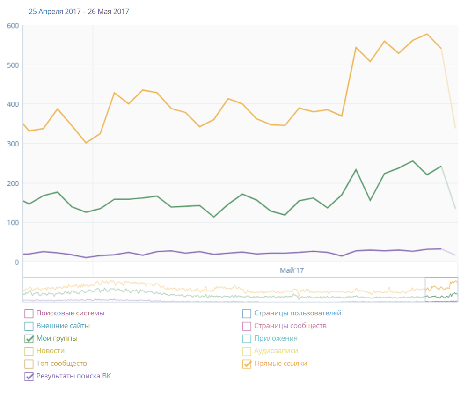Enable the Топ сообществ checkbox

(29, 364)
